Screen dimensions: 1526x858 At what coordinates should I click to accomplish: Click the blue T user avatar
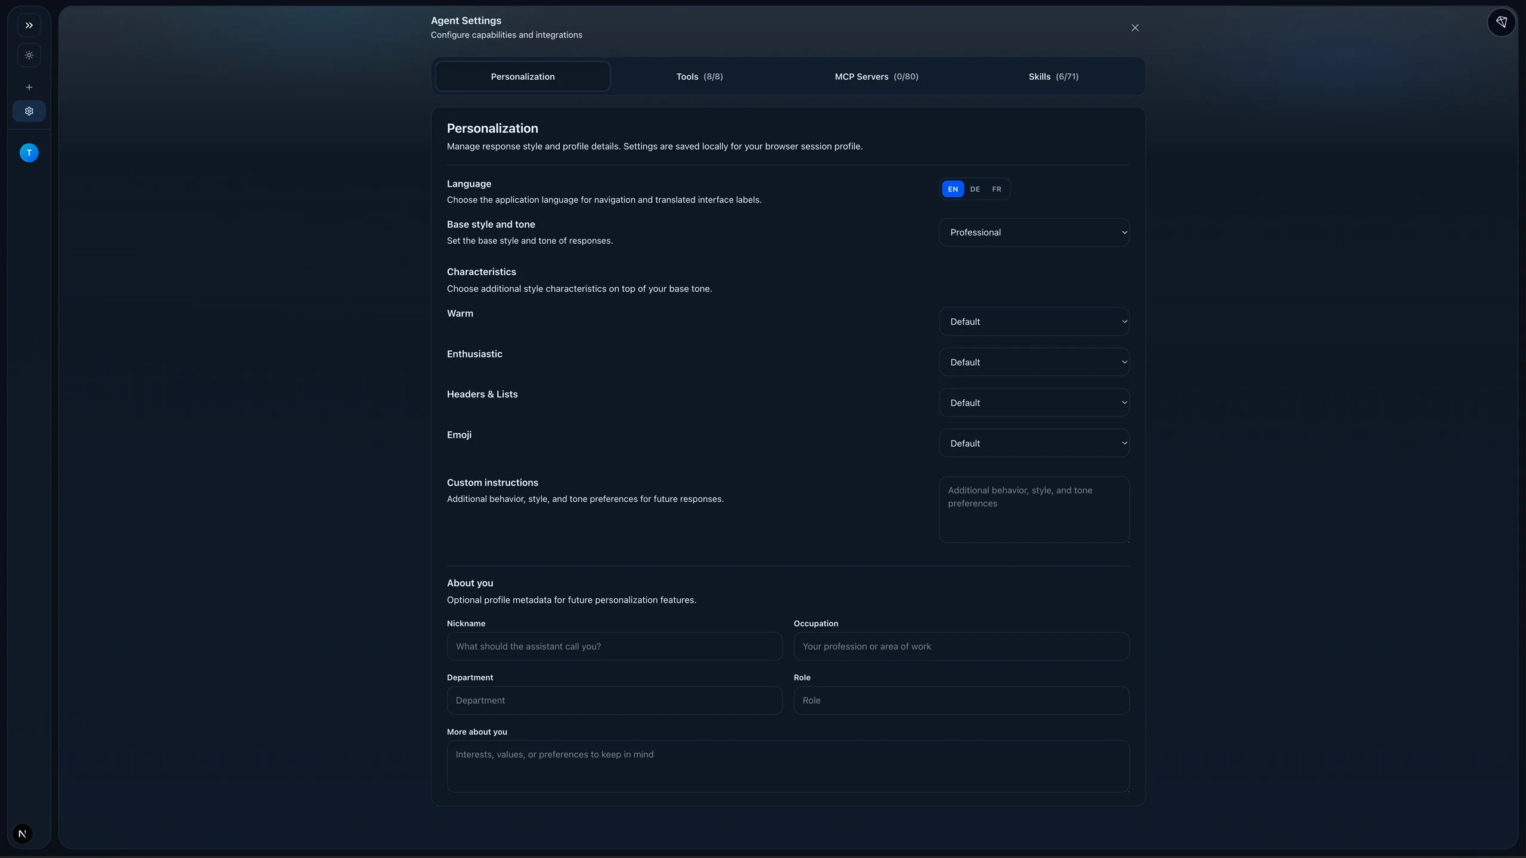[x=29, y=153]
